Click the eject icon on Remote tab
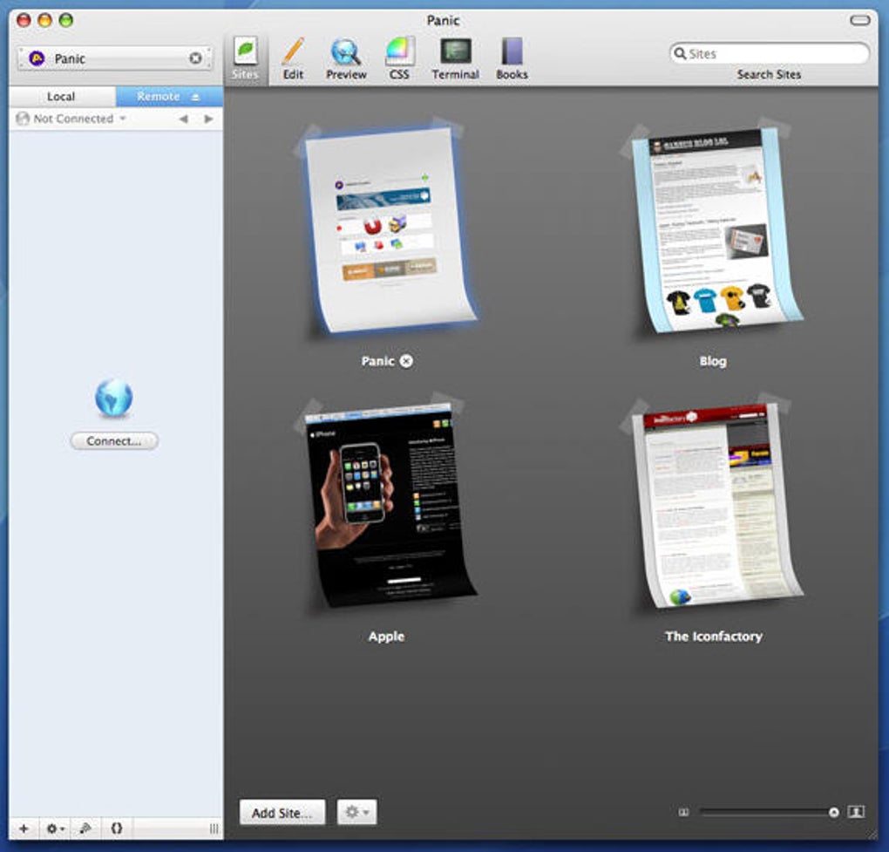889x852 pixels. tap(195, 97)
